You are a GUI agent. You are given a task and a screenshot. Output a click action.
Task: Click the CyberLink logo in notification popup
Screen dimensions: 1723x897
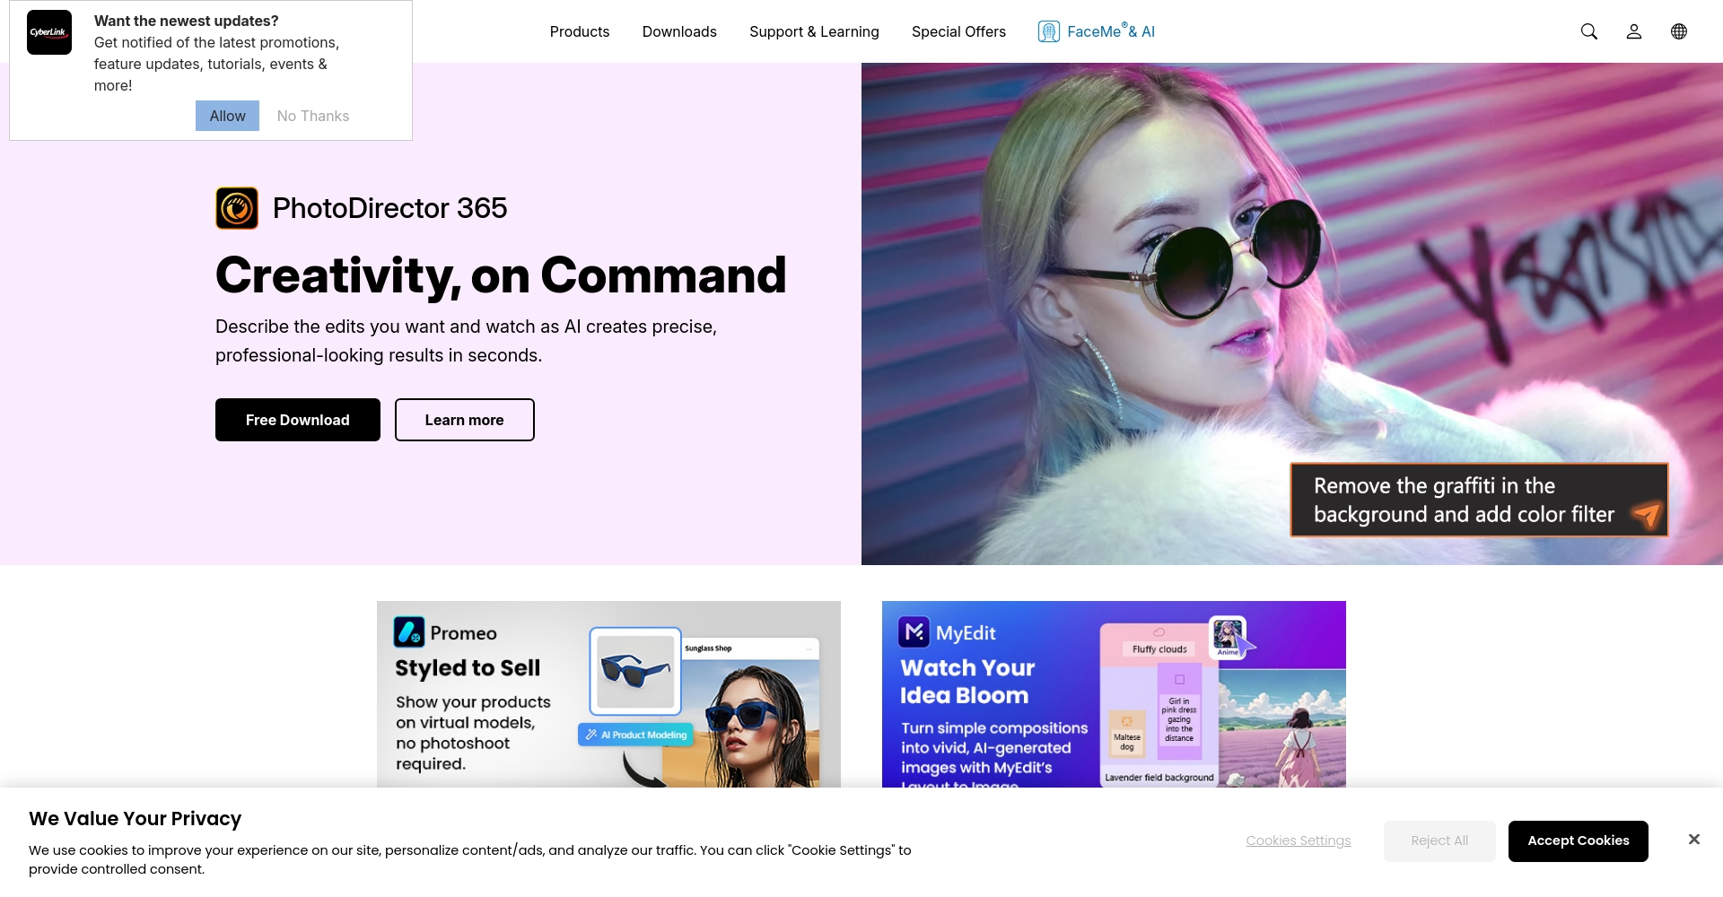coord(49,32)
